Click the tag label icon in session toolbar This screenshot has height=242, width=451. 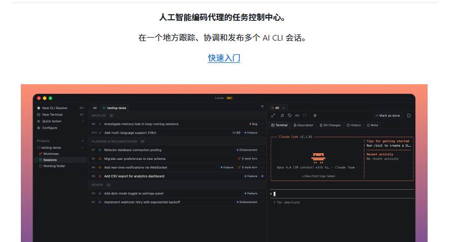[x=290, y=115]
